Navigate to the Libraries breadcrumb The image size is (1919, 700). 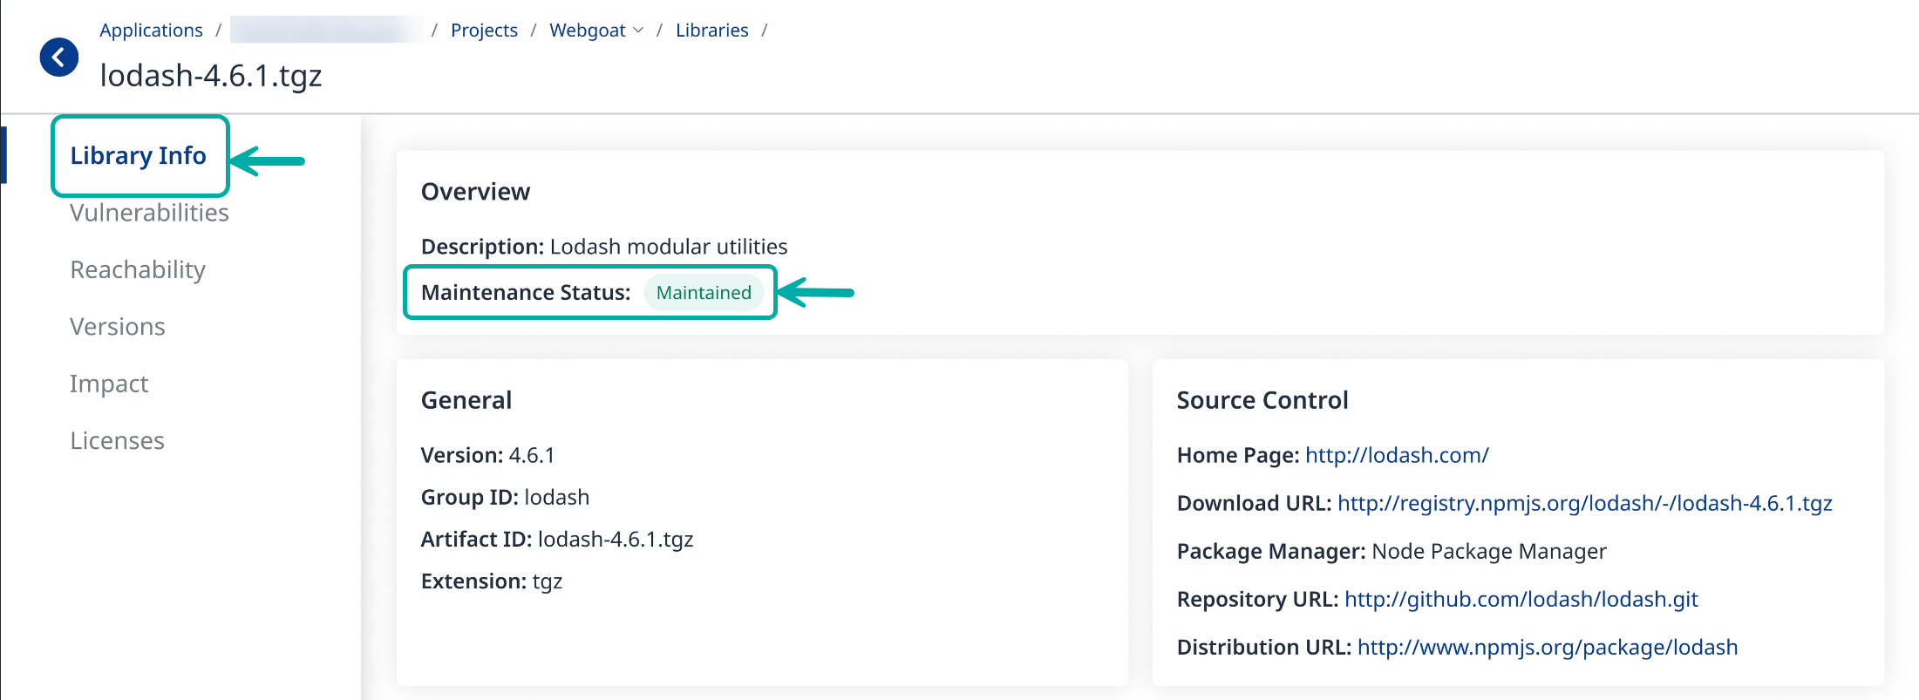coord(711,31)
